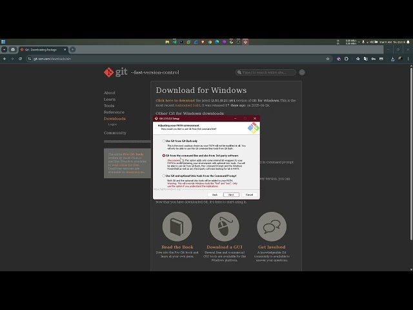Click Back in the Git Setup wizard
413x310 pixels.
coord(215,195)
